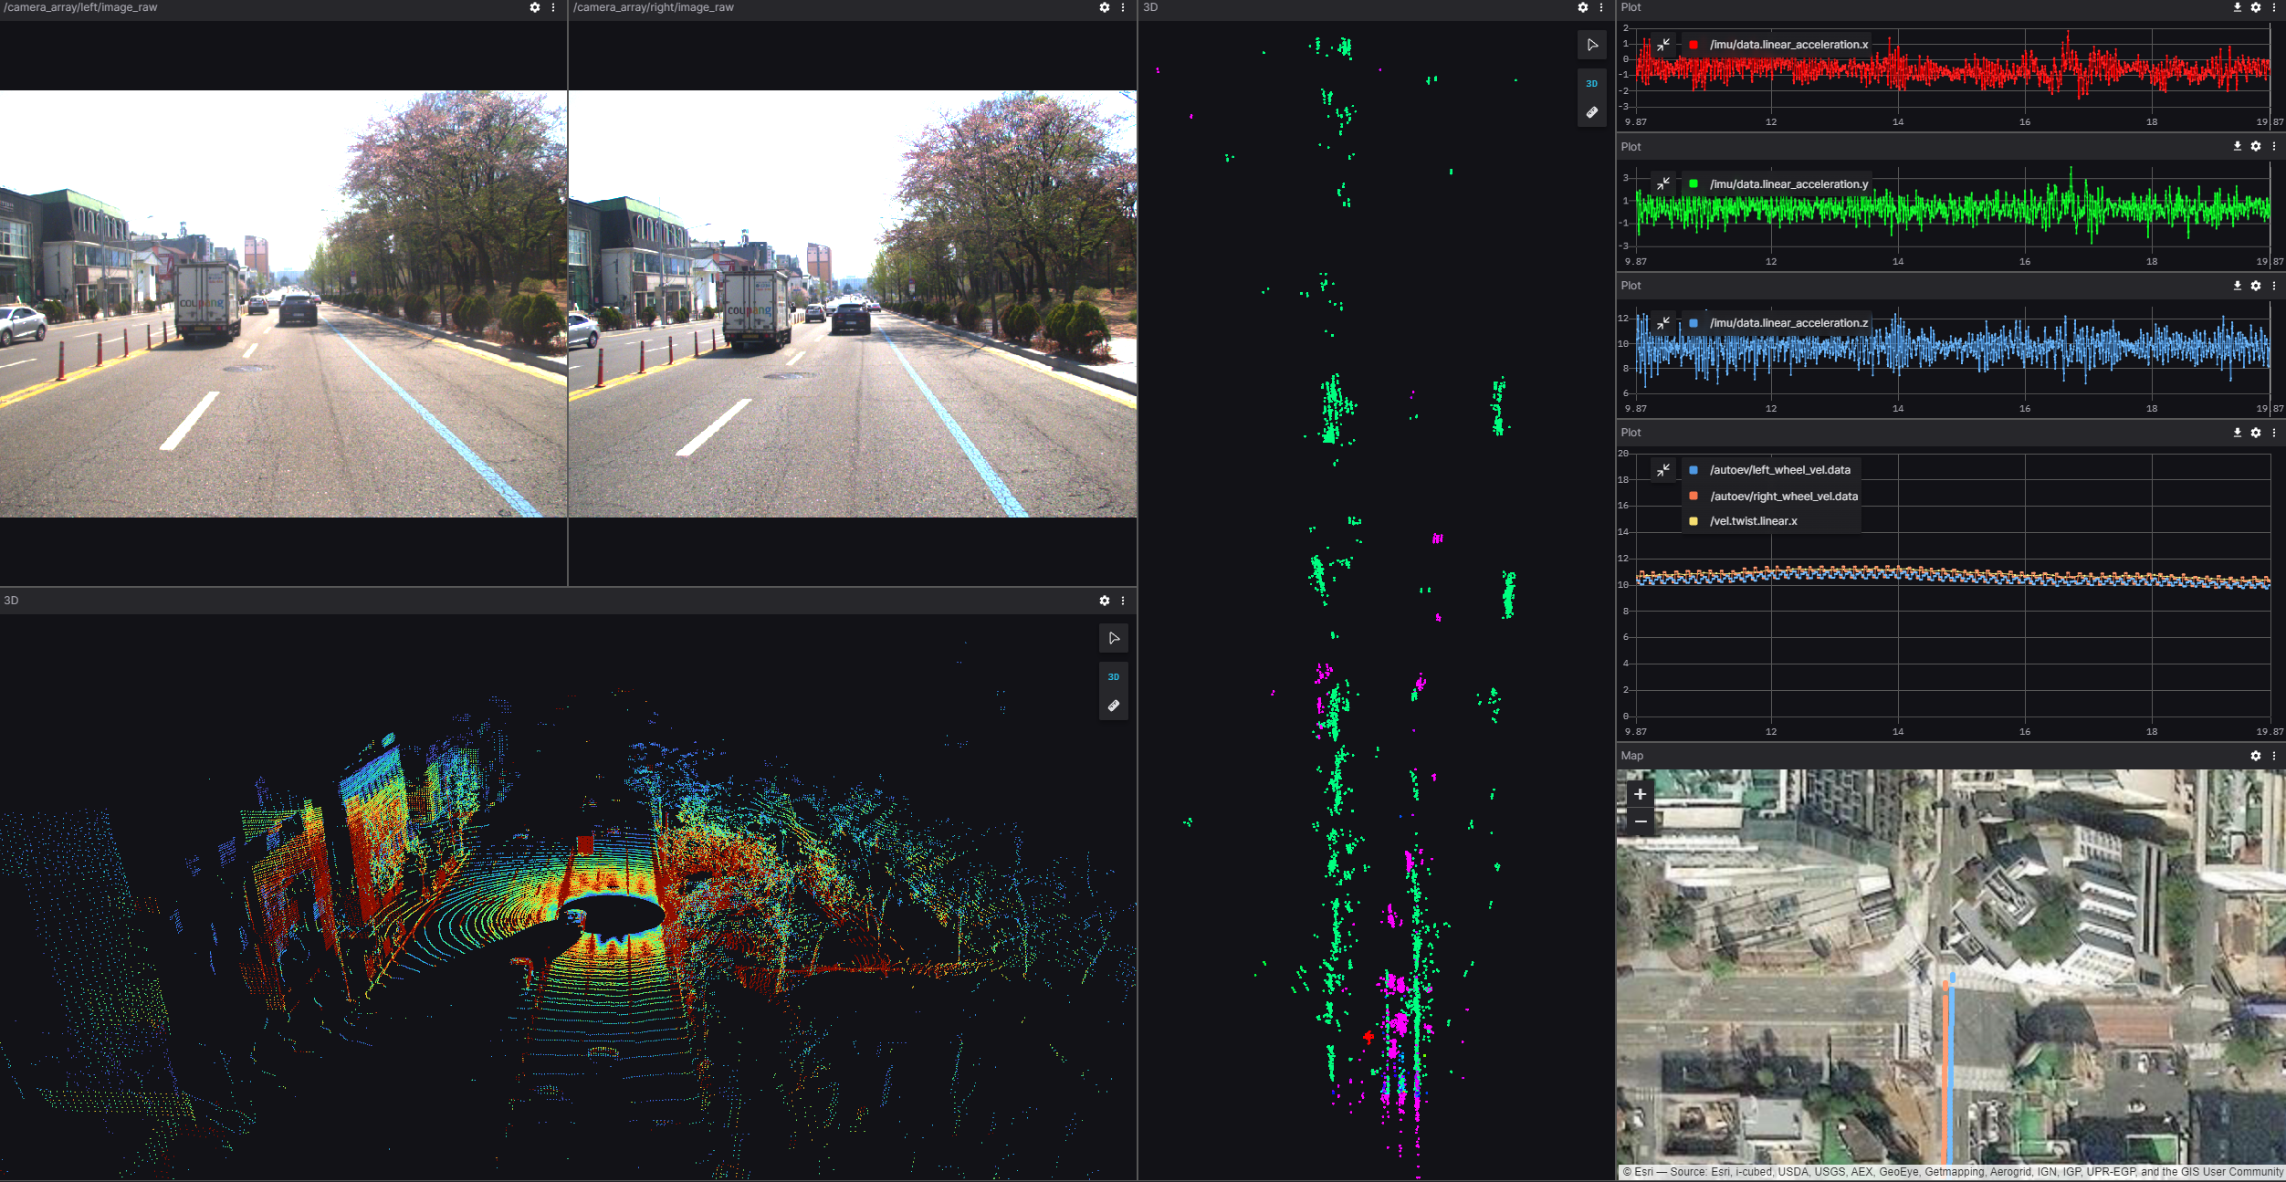This screenshot has width=2286, height=1182.
Task: Collapse the legend of the acceleration.z plot
Action: pos(1663,323)
